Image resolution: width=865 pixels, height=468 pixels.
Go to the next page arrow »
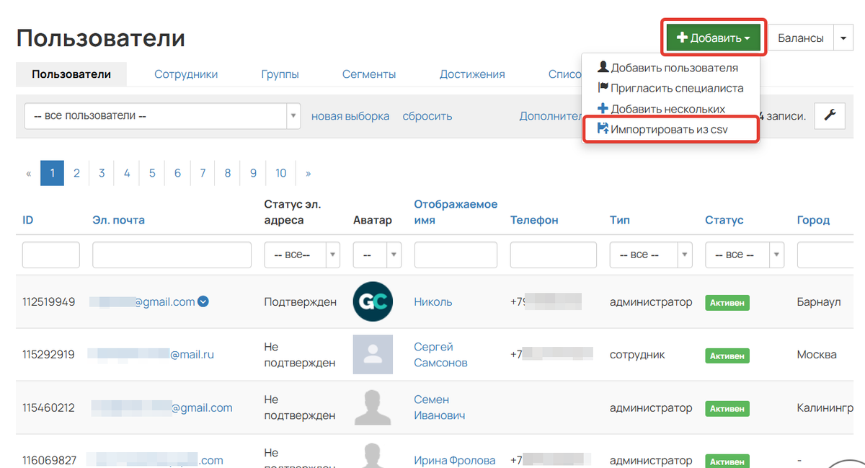(x=309, y=173)
